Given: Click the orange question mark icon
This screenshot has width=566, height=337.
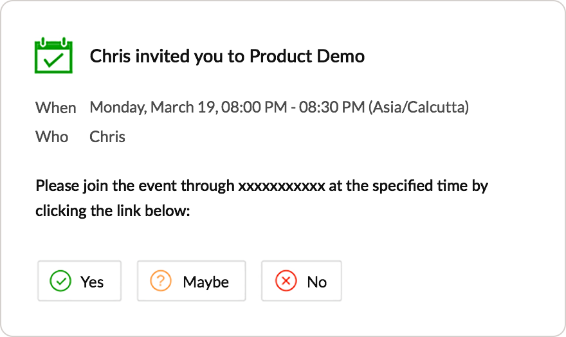Looking at the screenshot, I should [x=161, y=281].
